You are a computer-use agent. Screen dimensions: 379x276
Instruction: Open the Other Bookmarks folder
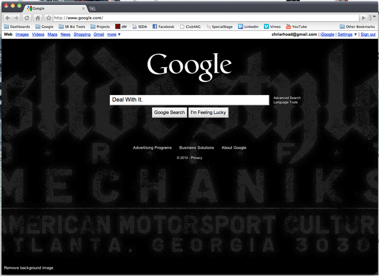tap(357, 27)
